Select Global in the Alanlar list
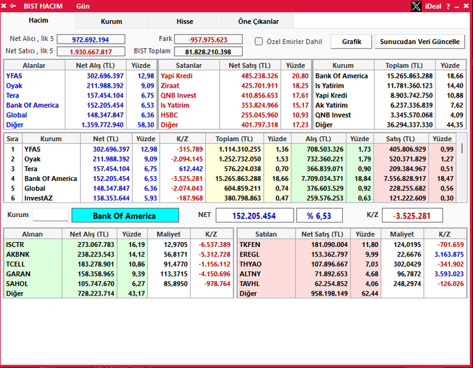 click(17, 115)
